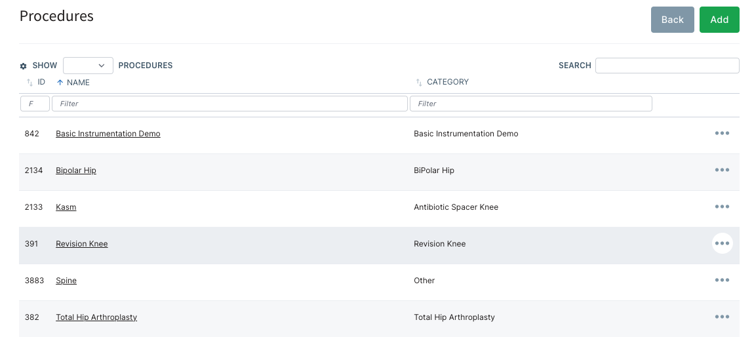Image resolution: width=754 pixels, height=337 pixels.
Task: Sort by CATEGORY column header
Action: click(443, 82)
